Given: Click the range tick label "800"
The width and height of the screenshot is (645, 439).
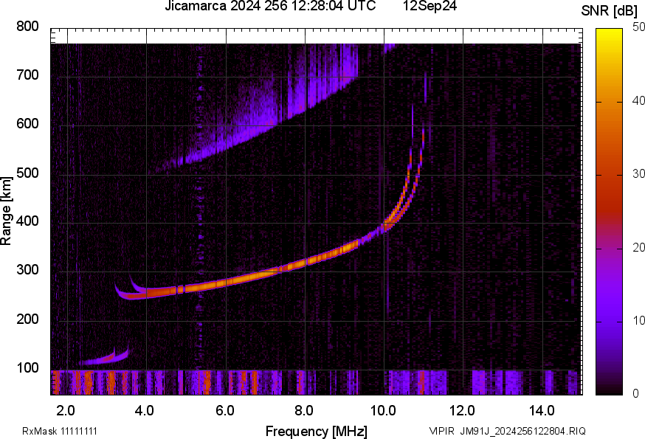Looking at the screenshot, I should point(27,27).
